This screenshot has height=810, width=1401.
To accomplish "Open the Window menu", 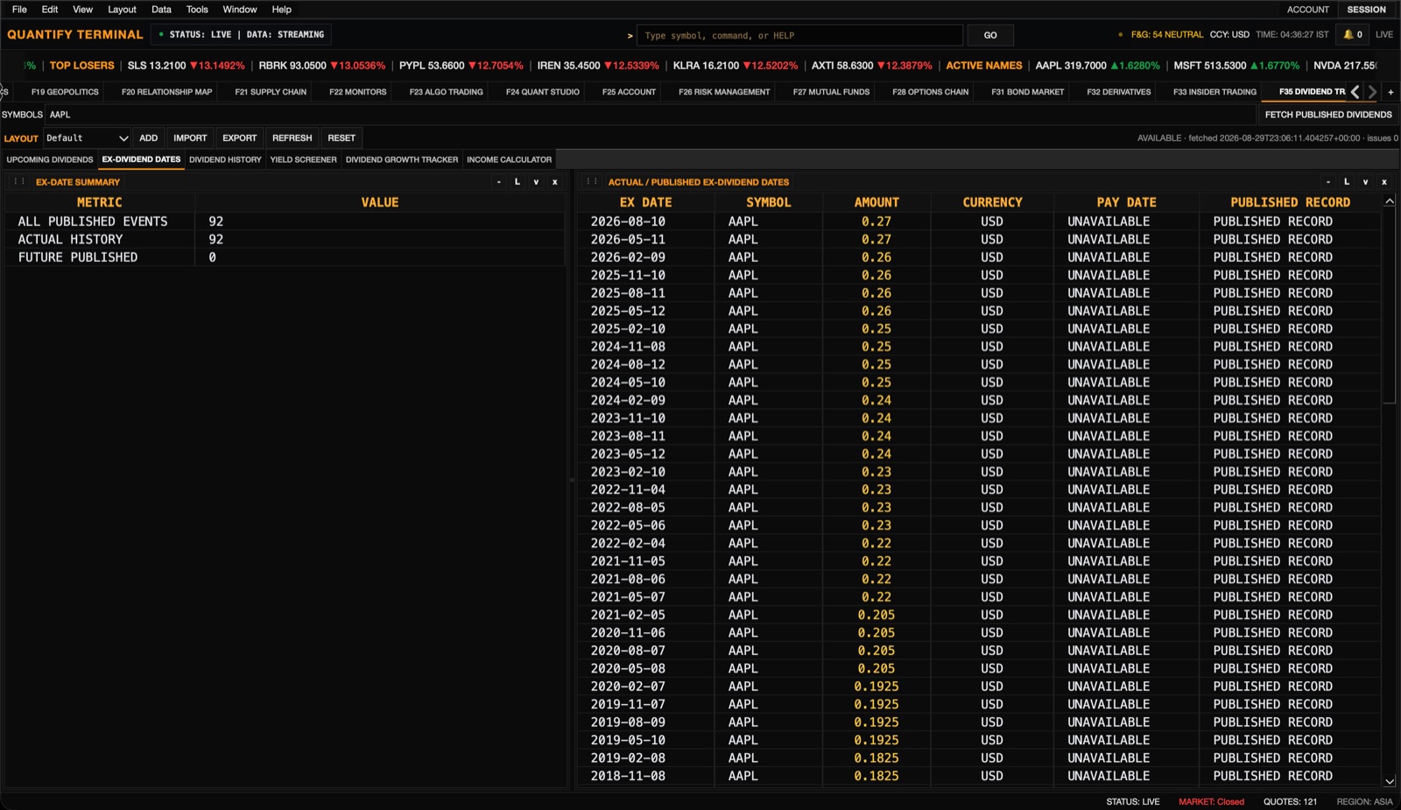I will pyautogui.click(x=239, y=10).
